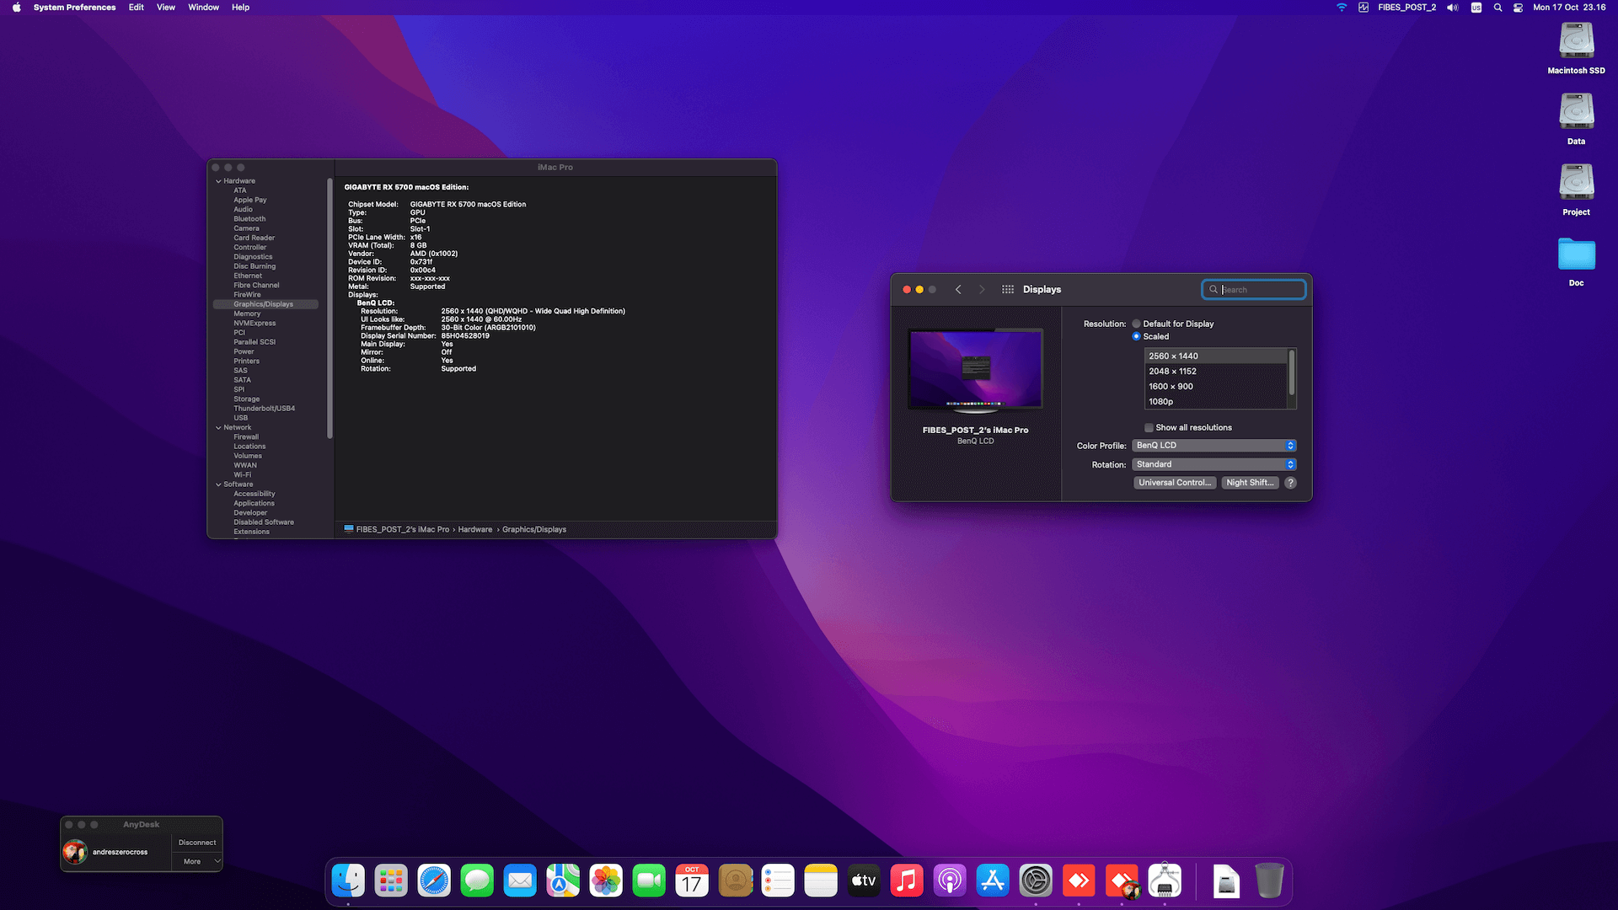Viewport: 1618px width, 910px height.
Task: Open the Mail app in the Dock
Action: pyautogui.click(x=520, y=881)
